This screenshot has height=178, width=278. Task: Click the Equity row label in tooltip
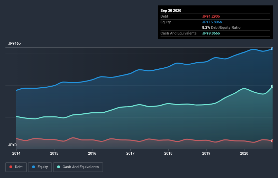pyautogui.click(x=166, y=22)
